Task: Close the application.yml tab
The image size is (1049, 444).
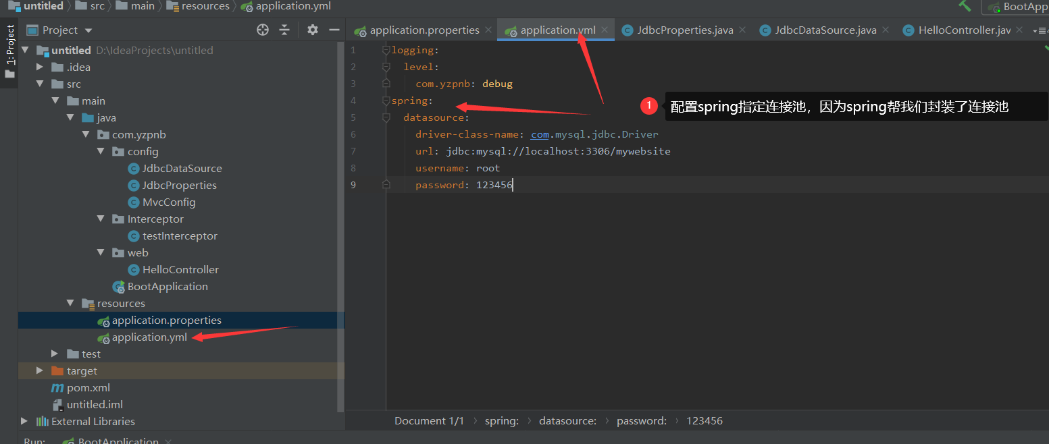Action: click(605, 30)
